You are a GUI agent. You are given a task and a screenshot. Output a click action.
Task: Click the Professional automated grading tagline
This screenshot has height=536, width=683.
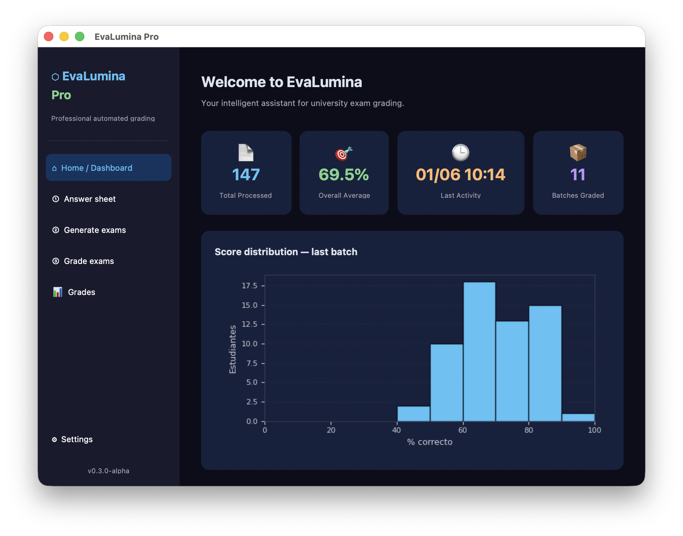[x=103, y=118]
